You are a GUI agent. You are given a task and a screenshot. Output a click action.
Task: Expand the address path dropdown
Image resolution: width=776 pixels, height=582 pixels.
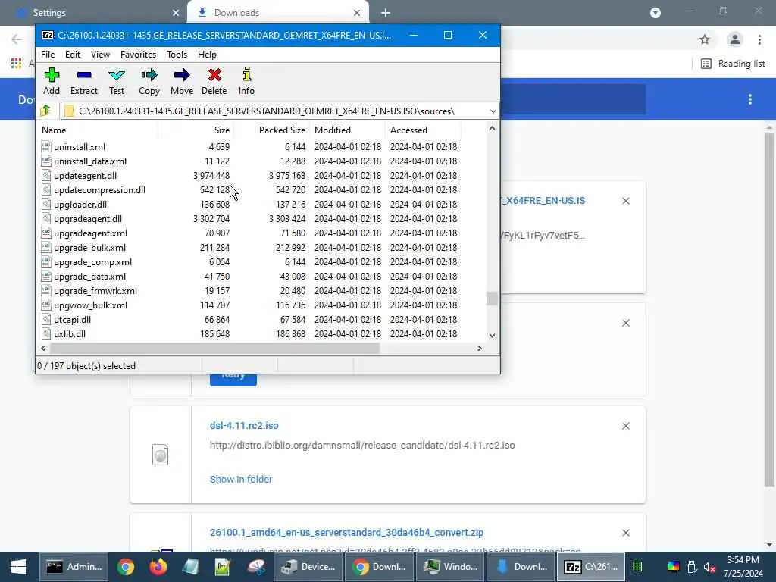point(493,111)
